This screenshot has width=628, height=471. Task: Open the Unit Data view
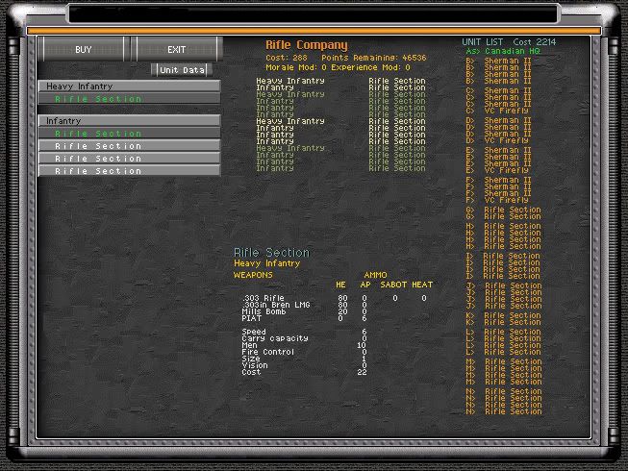182,70
